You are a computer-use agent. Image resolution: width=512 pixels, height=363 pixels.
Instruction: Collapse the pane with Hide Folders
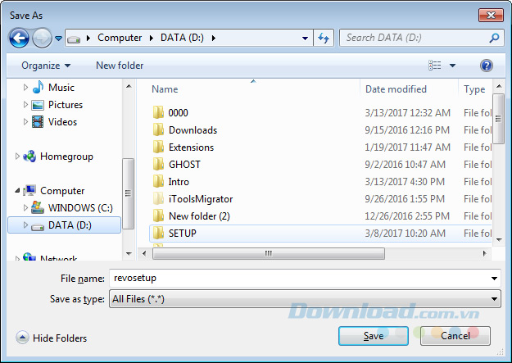pos(52,338)
